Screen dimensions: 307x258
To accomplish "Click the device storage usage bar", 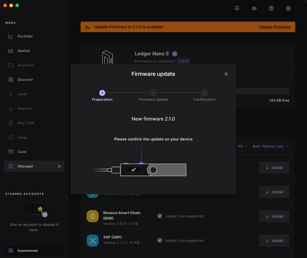I will [x=262, y=91].
